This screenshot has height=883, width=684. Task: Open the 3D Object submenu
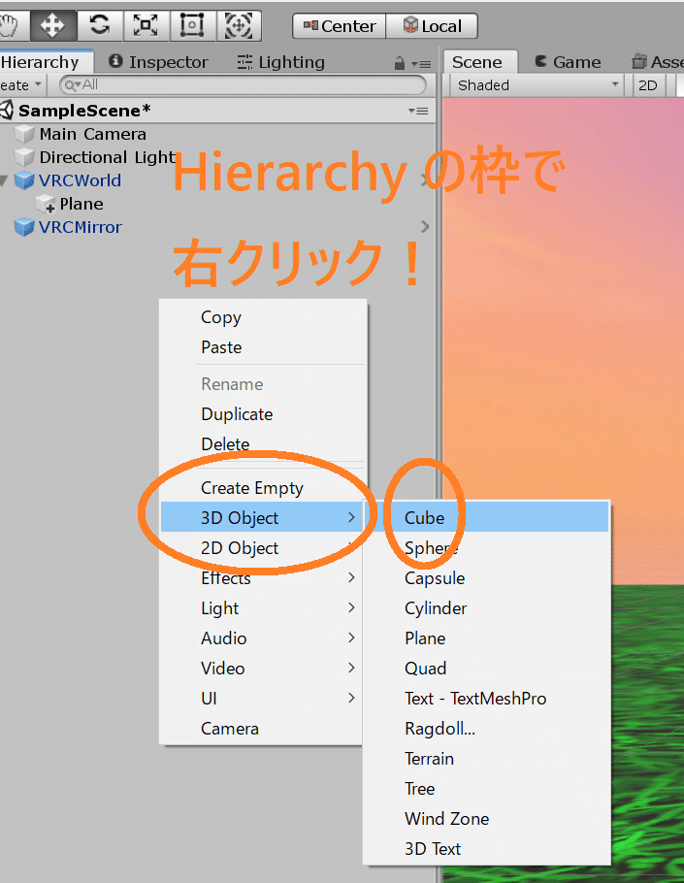click(x=264, y=517)
